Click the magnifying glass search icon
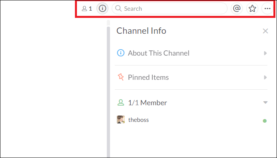 [x=118, y=8]
